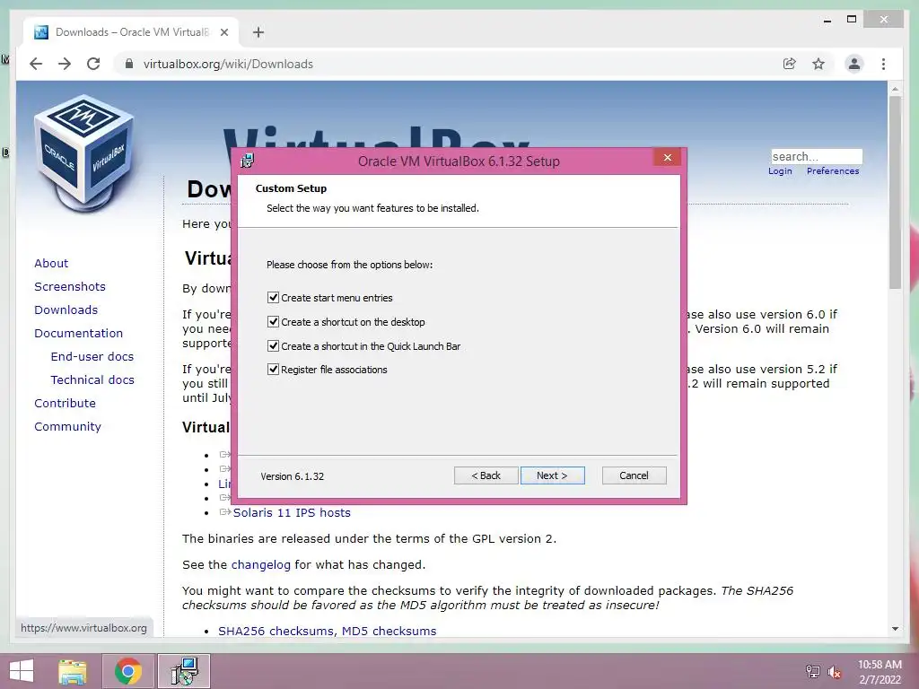
Task: Reload the page in Chrome
Action: (x=93, y=64)
